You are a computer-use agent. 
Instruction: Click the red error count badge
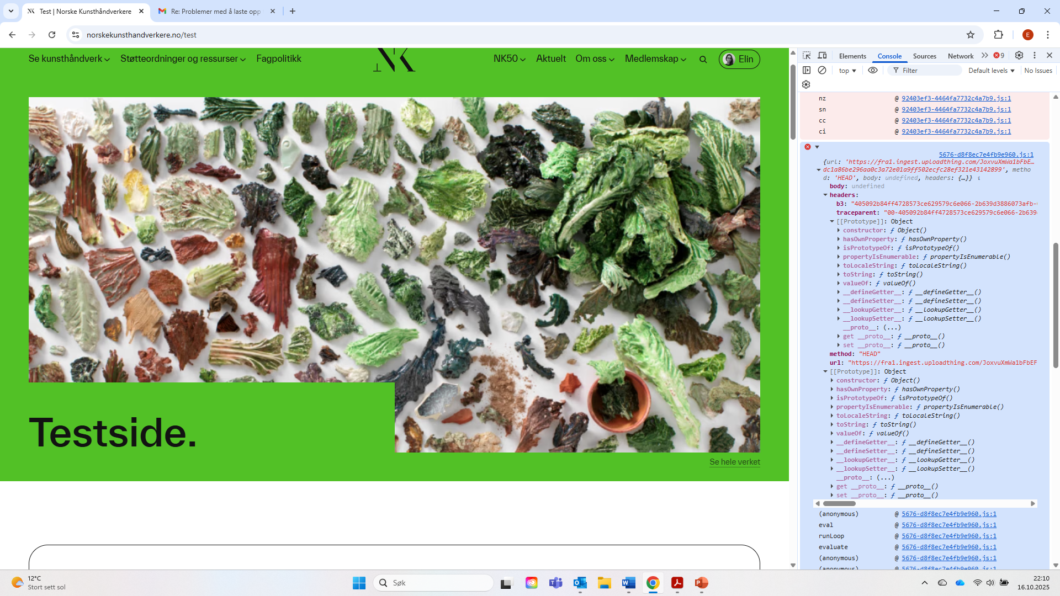pos(999,56)
